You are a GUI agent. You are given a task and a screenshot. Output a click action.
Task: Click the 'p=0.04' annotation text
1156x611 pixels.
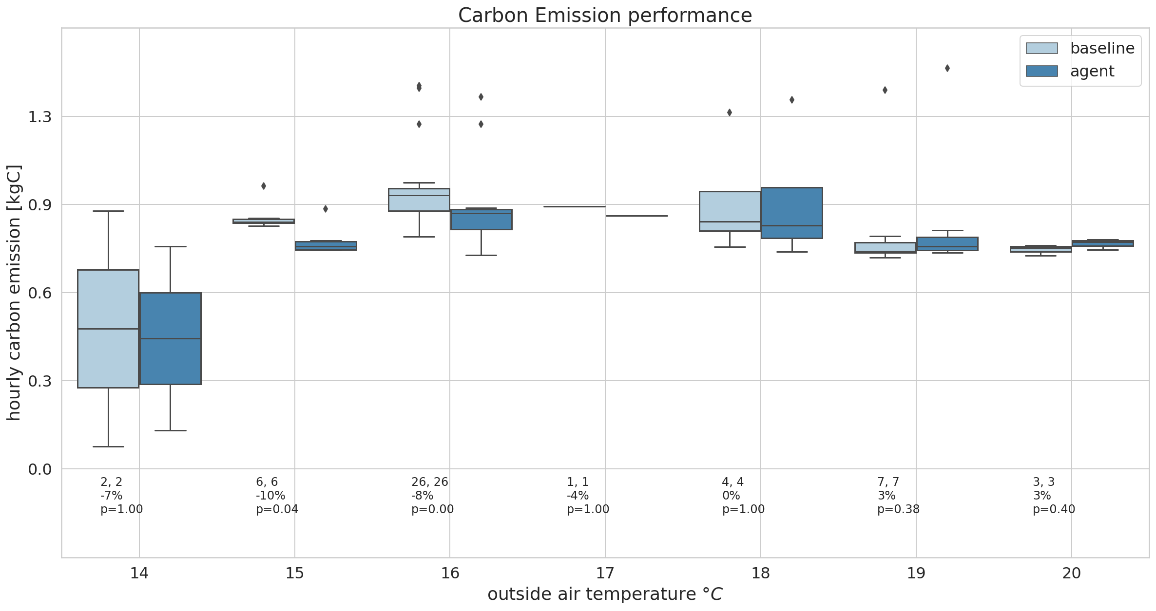pos(277,509)
